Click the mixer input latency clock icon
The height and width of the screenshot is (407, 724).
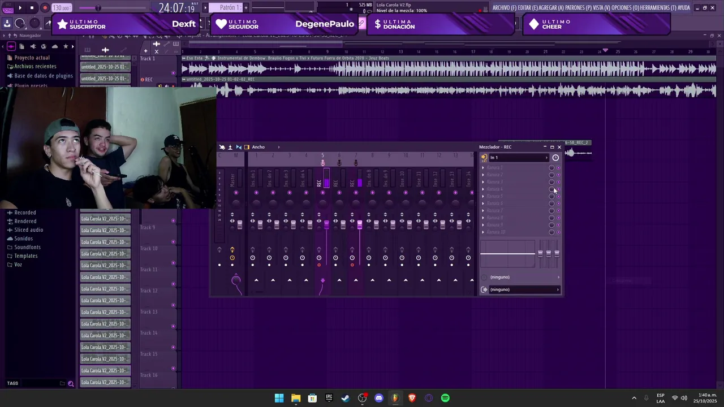(555, 158)
